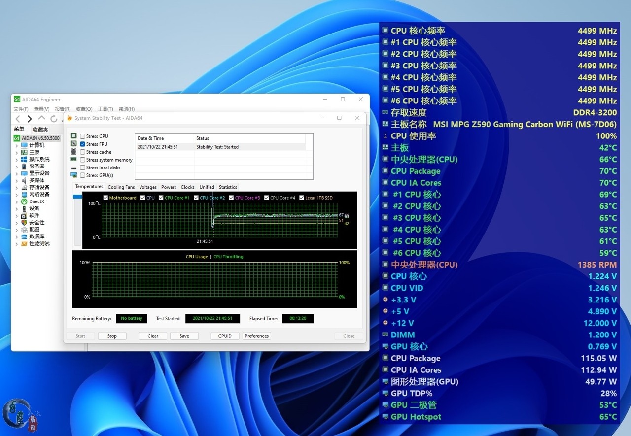Select the 网络设备 network icon in tree
The width and height of the screenshot is (631, 436).
(24, 194)
